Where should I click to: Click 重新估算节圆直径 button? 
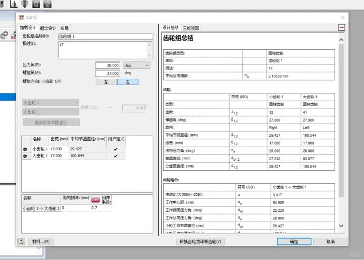(x=51, y=122)
